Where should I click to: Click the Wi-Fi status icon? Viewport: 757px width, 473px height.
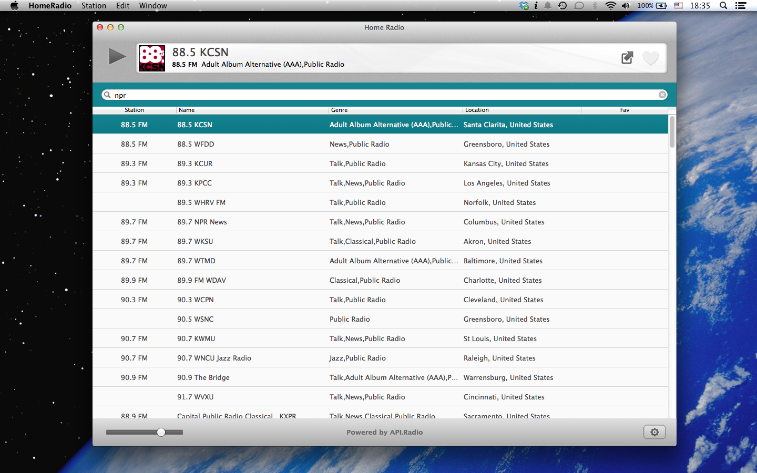click(x=610, y=6)
